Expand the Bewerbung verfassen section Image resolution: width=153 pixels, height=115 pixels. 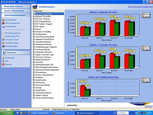click(28, 6)
